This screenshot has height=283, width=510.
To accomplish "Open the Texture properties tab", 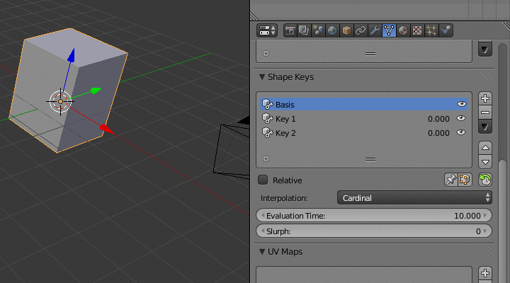I will pyautogui.click(x=417, y=30).
